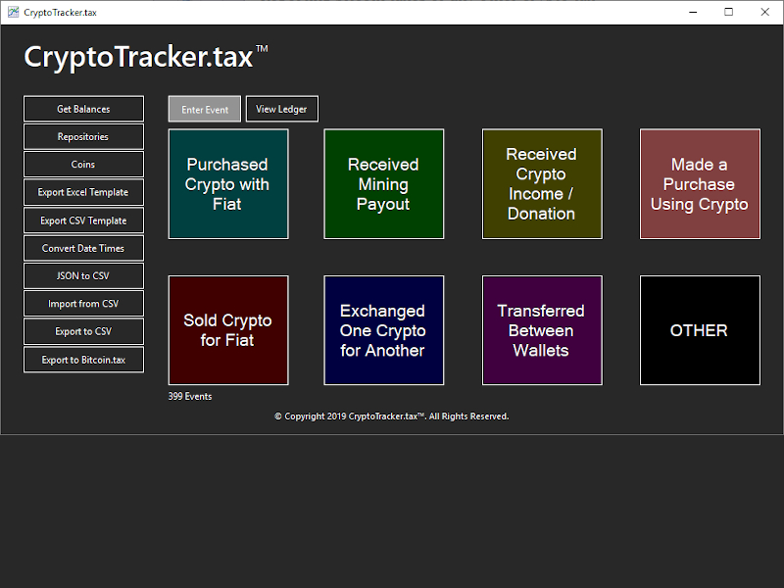Select Import from CSV
784x588 pixels.
point(83,304)
